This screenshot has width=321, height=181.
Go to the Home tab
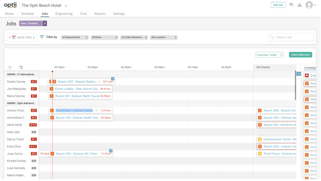(9, 13)
